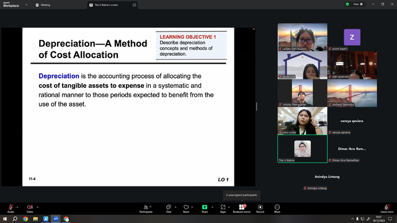
Task: Open File Explorer from taskbar
Action: pyautogui.click(x=35, y=219)
